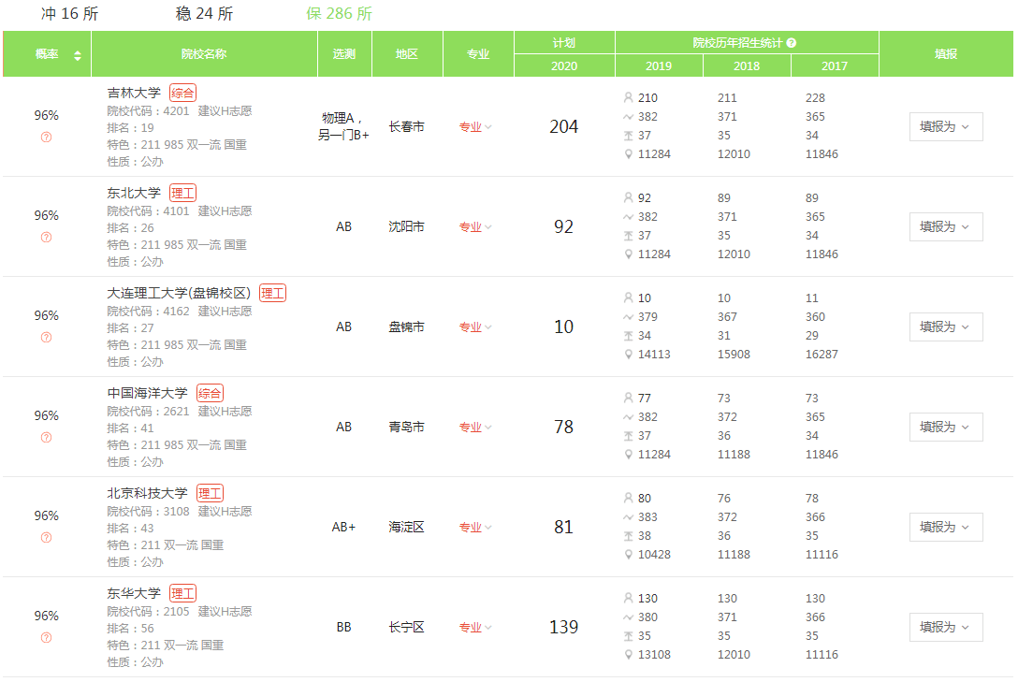This screenshot has height=682, width=1018.
Task: Sort the 概率 column descending
Action: tap(77, 59)
